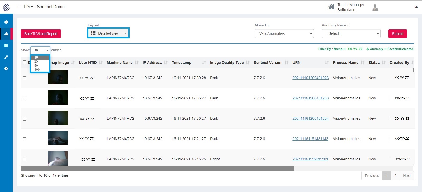Go to page 2 of results
Image resolution: width=422 pixels, height=192 pixels.
click(x=395, y=176)
